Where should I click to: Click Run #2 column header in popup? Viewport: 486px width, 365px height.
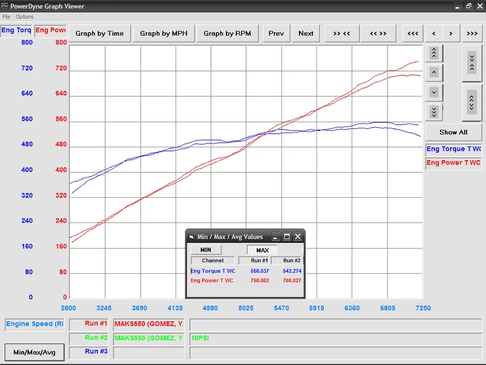tap(287, 261)
